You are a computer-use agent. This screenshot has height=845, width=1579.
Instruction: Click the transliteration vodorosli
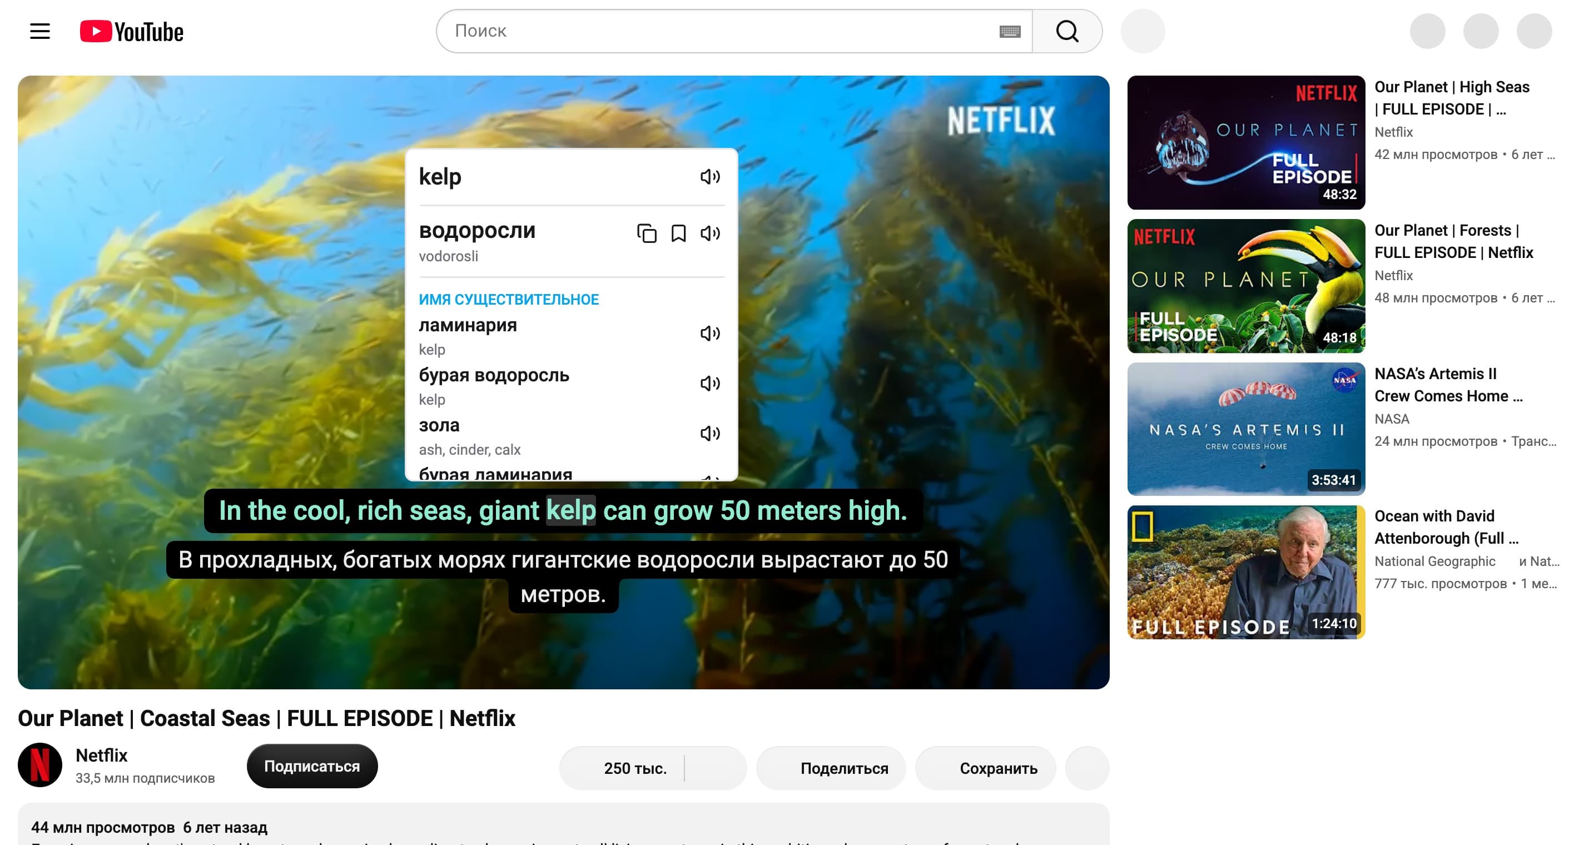point(448,256)
